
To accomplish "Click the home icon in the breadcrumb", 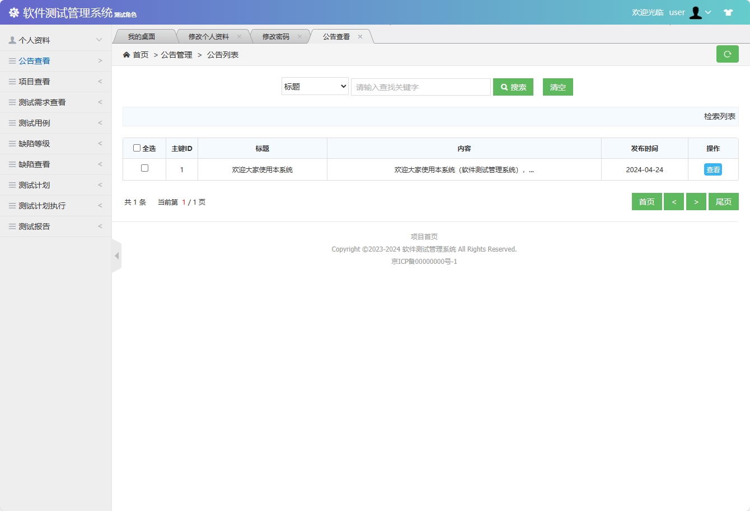I will (x=126, y=54).
